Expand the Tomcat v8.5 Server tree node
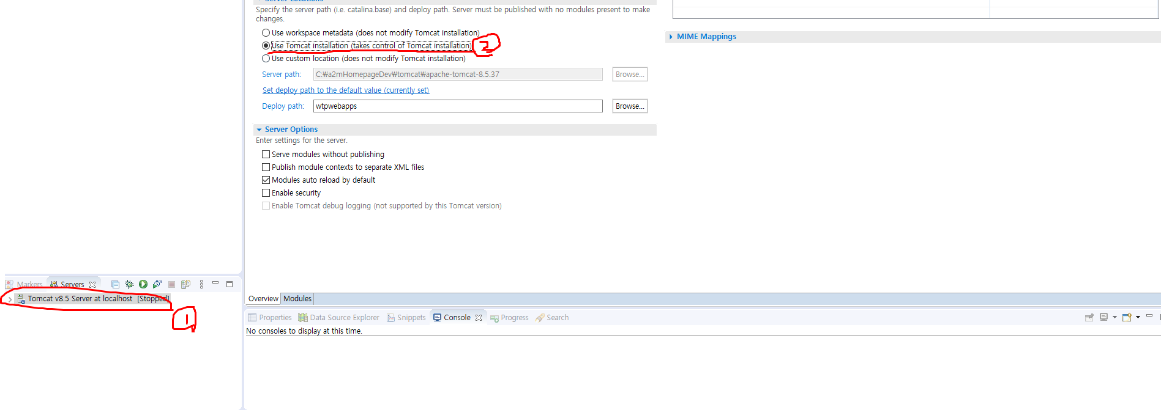The height and width of the screenshot is (410, 1161). [x=10, y=299]
